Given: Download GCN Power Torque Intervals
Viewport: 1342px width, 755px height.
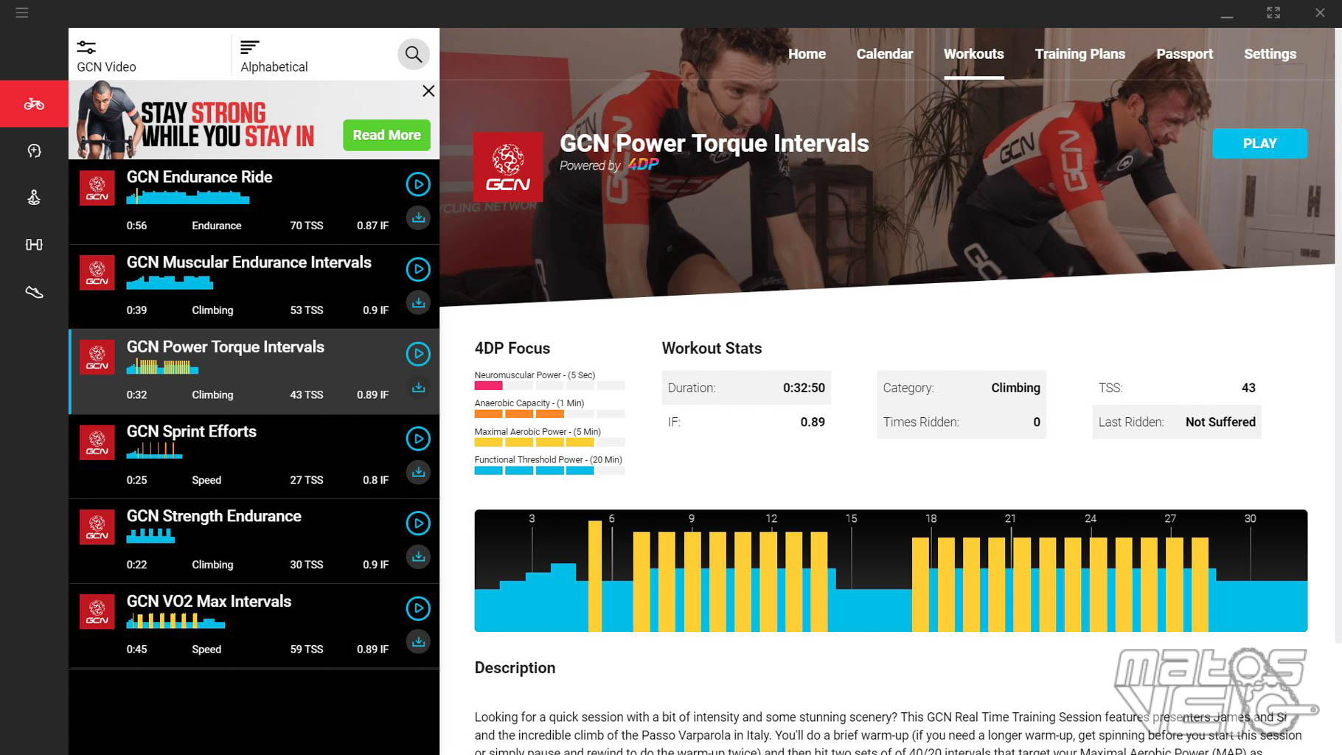Looking at the screenshot, I should 418,387.
